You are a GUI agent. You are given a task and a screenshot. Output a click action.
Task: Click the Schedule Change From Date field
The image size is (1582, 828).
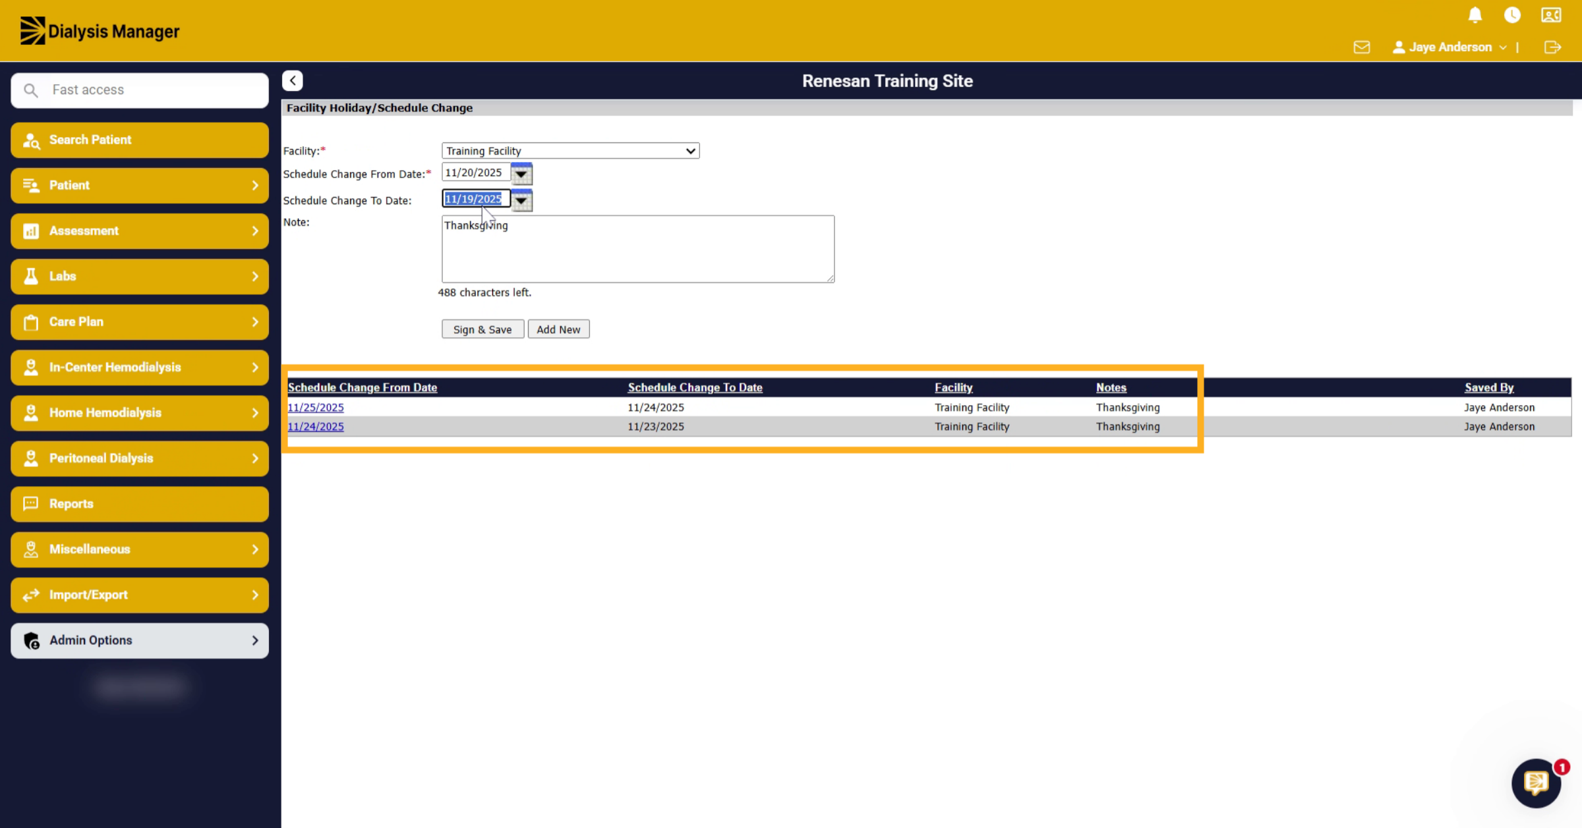point(476,173)
